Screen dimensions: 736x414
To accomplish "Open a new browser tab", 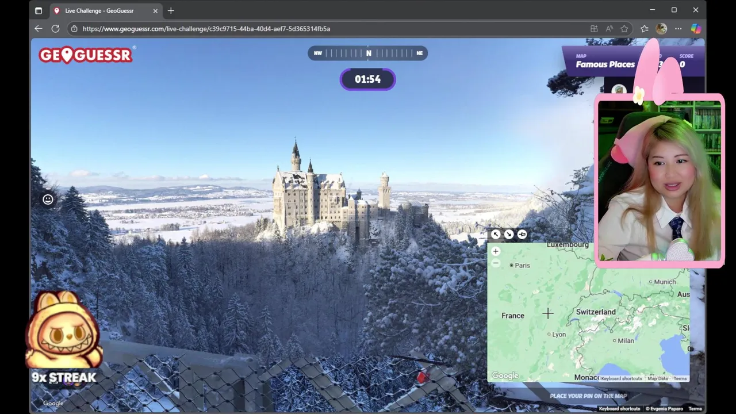I will [x=171, y=10].
